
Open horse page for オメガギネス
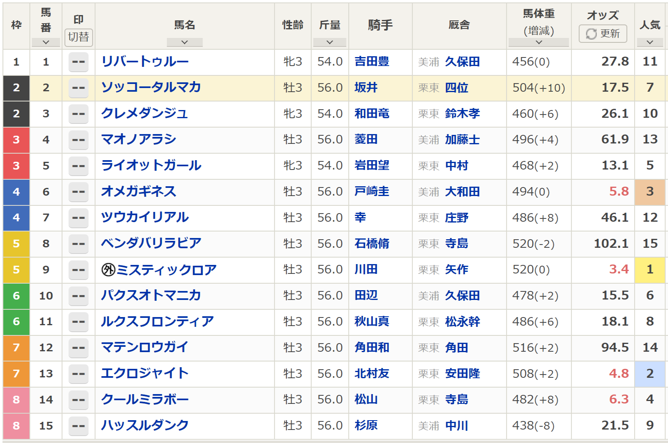click(x=139, y=191)
